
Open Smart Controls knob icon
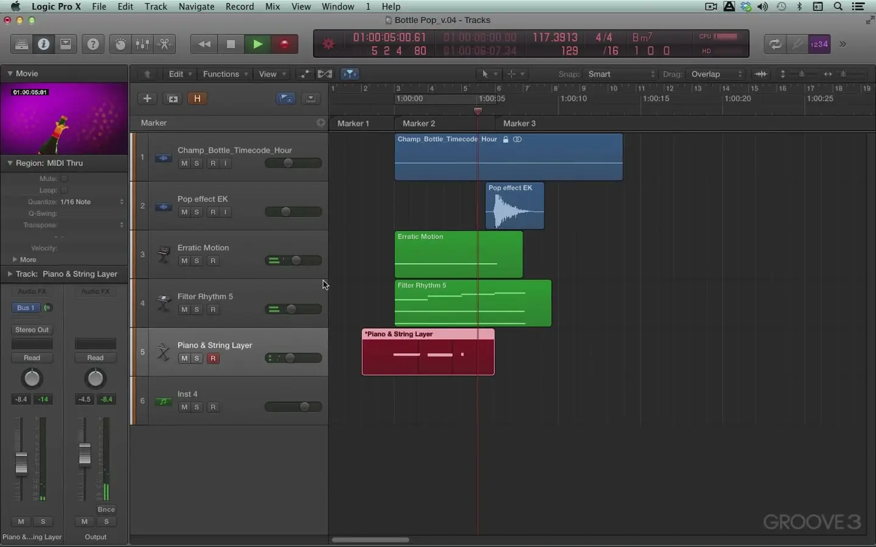pos(120,44)
